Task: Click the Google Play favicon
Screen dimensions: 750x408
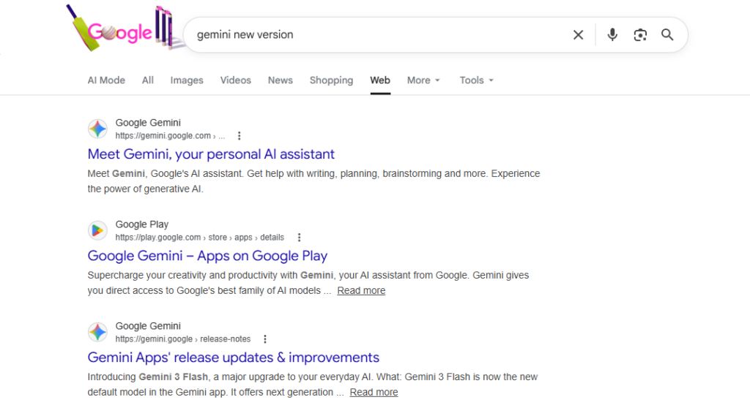Action: pyautogui.click(x=97, y=231)
